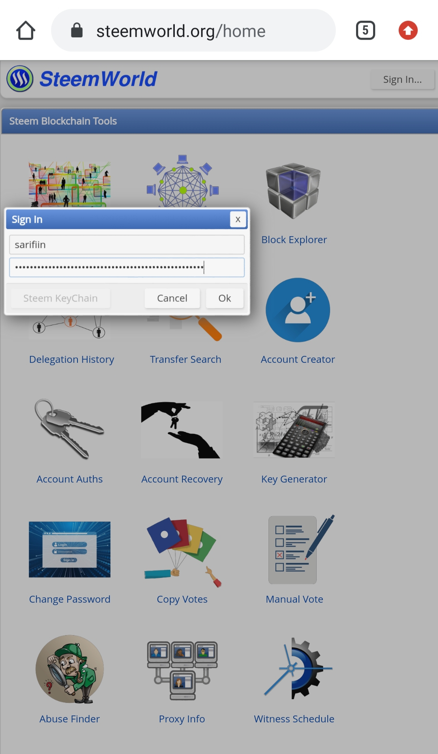Viewport: 438px width, 754px height.
Task: Open the Account Creator person-plus icon
Action: click(x=298, y=310)
